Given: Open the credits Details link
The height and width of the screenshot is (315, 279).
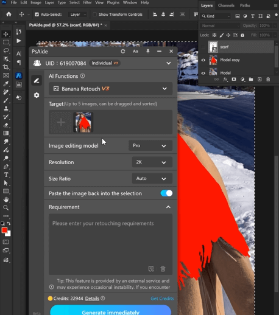Looking at the screenshot, I should pyautogui.click(x=92, y=299).
